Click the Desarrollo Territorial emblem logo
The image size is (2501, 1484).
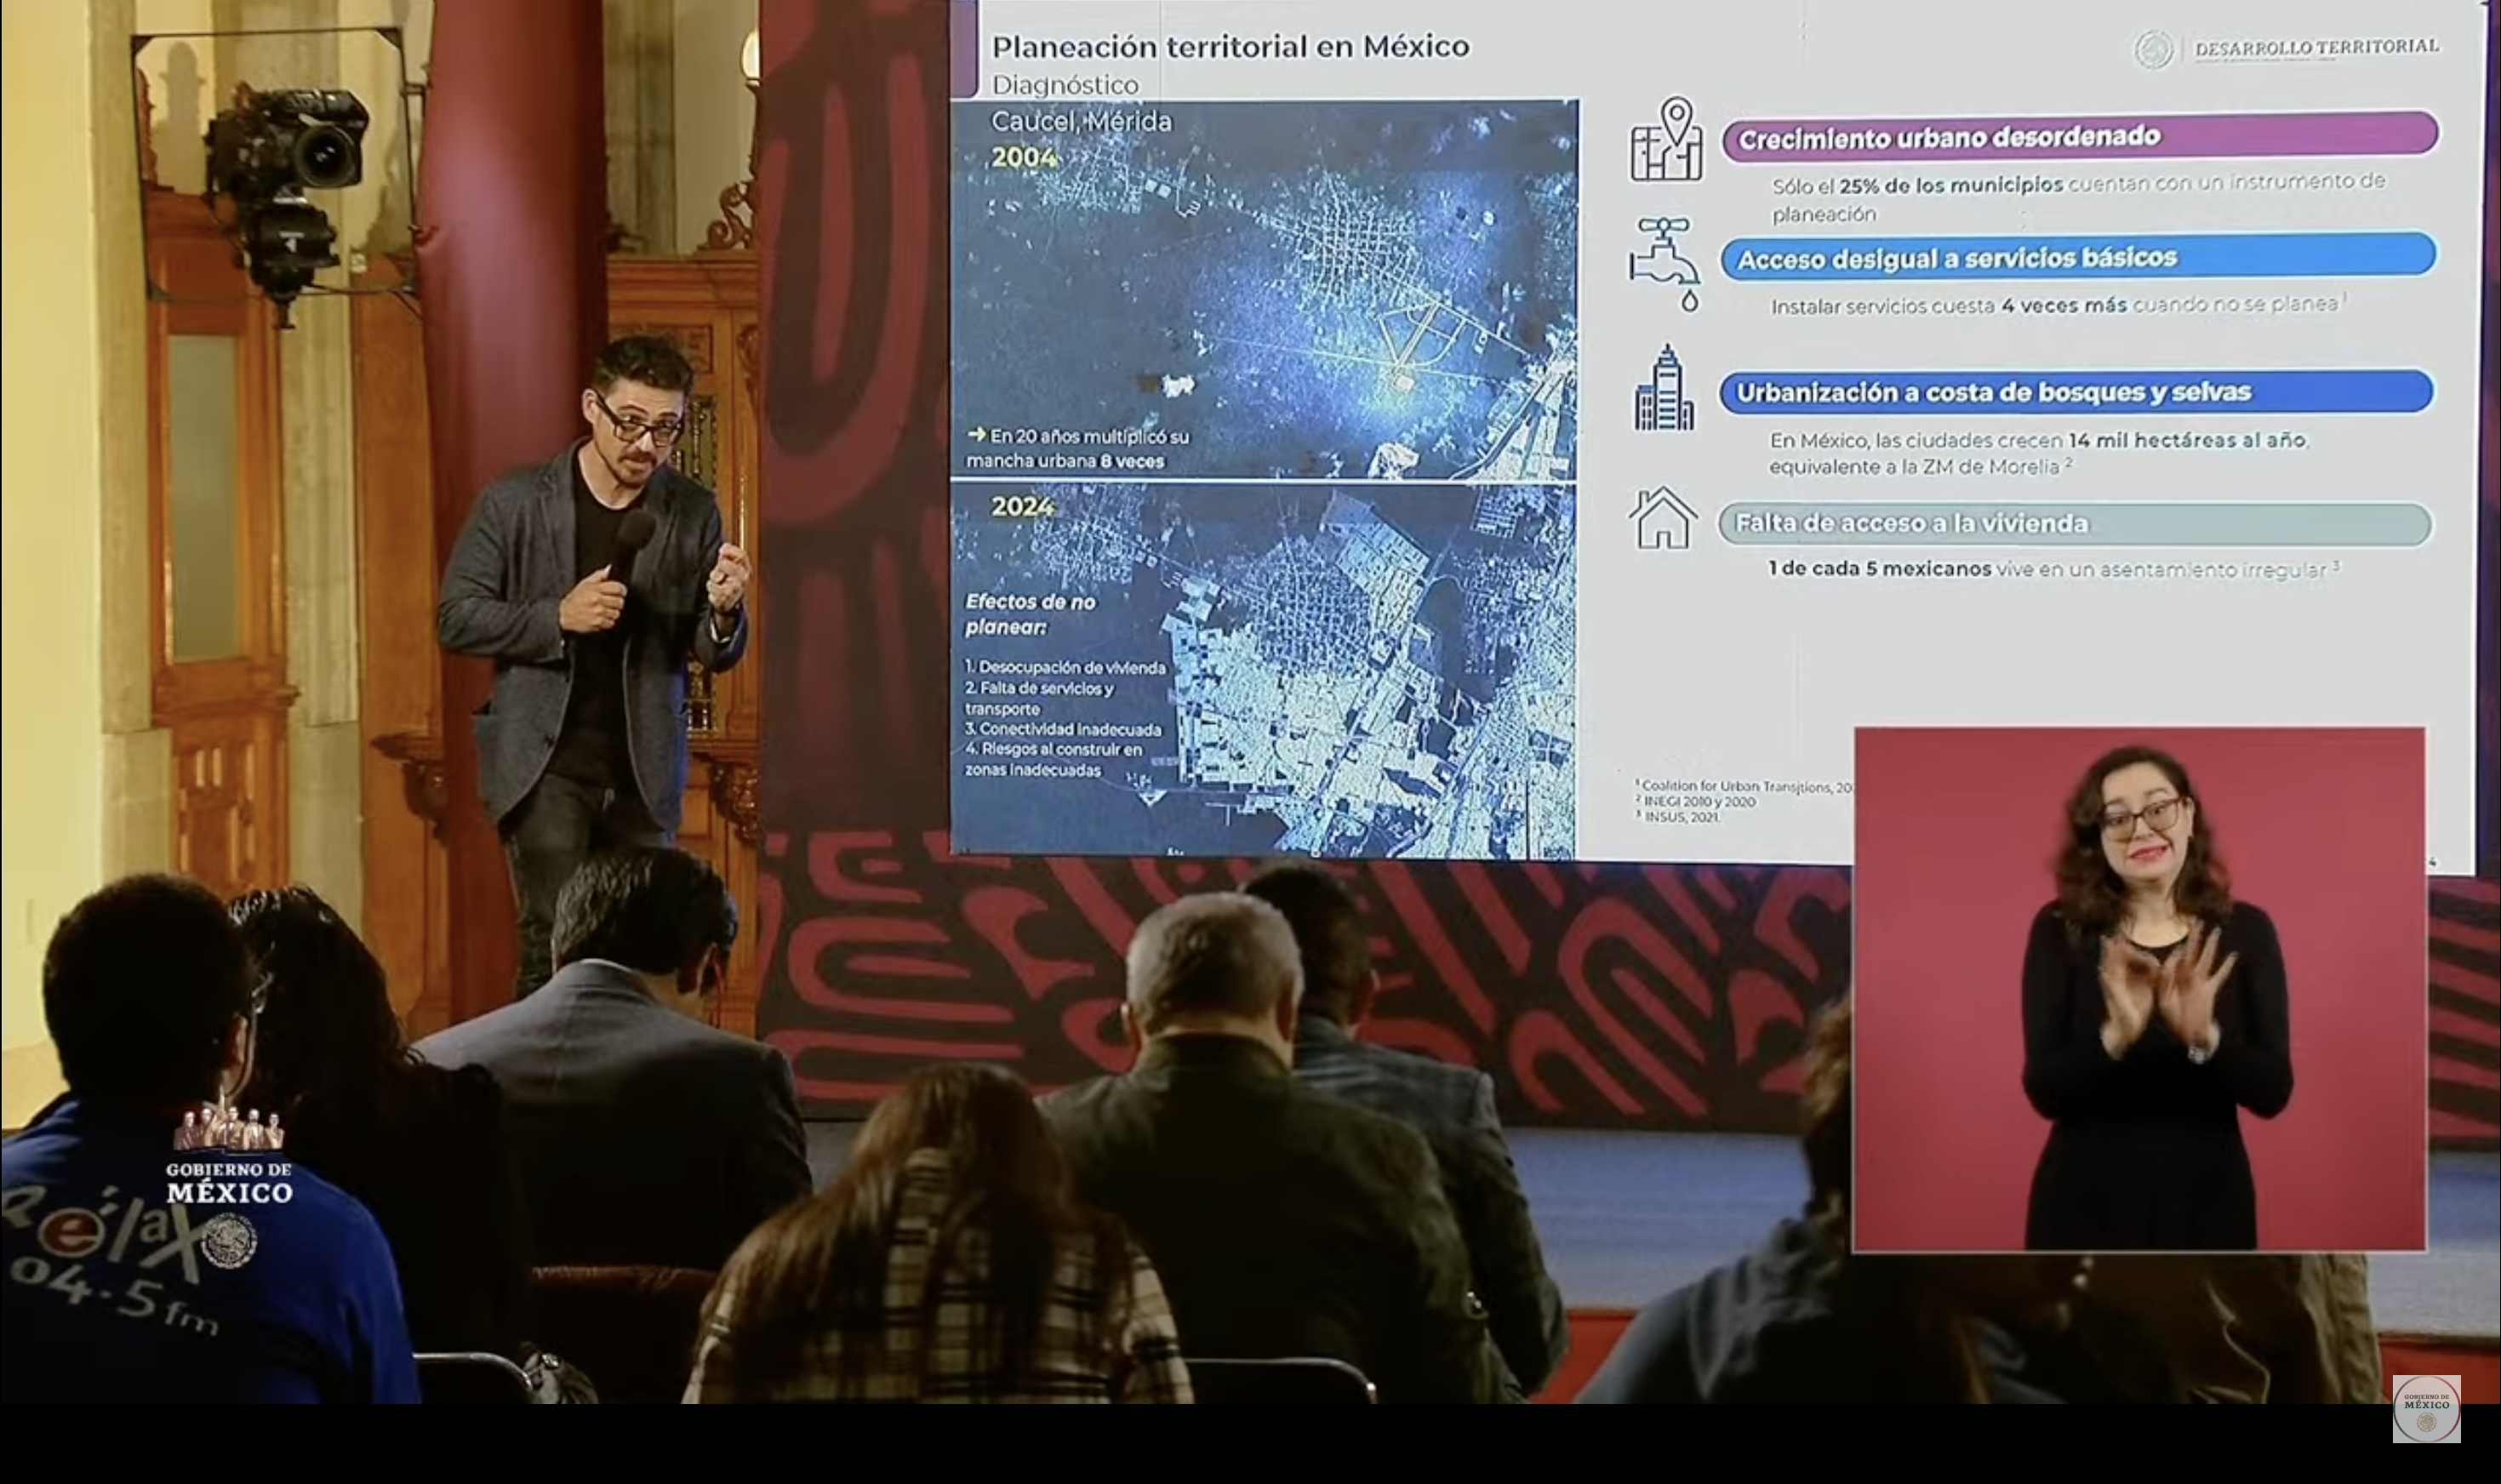2153,49
